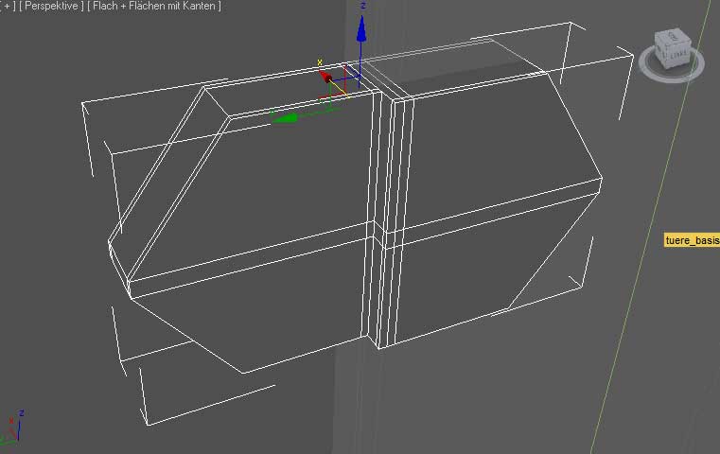Select the green Y axis gizmo arrow
The width and height of the screenshot is (720, 454).
click(284, 117)
